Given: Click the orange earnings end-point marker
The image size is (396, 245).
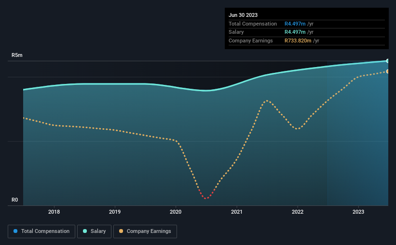Looking at the screenshot, I should (387, 71).
